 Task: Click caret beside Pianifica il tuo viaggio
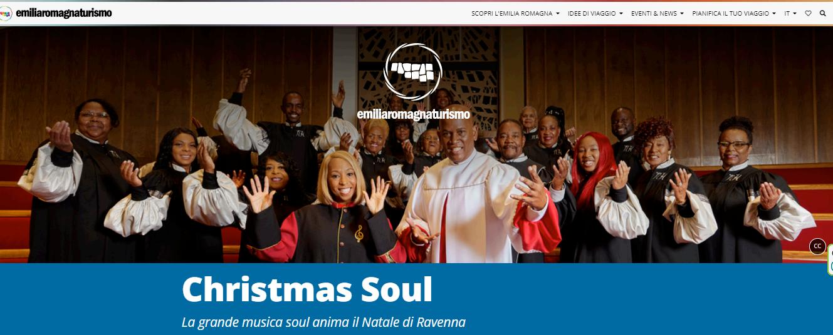(774, 14)
